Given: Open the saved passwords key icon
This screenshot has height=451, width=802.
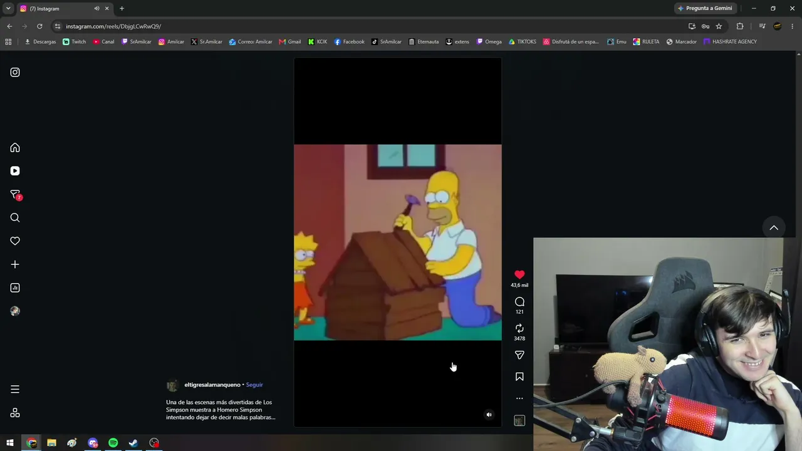Looking at the screenshot, I should (x=706, y=26).
